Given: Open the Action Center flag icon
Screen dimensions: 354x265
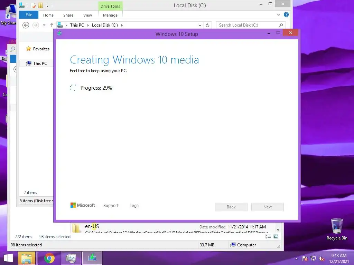Looking at the screenshot, I should pos(305,258).
